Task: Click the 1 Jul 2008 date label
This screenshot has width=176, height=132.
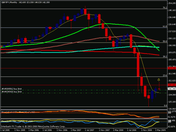Action: tap(132, 130)
